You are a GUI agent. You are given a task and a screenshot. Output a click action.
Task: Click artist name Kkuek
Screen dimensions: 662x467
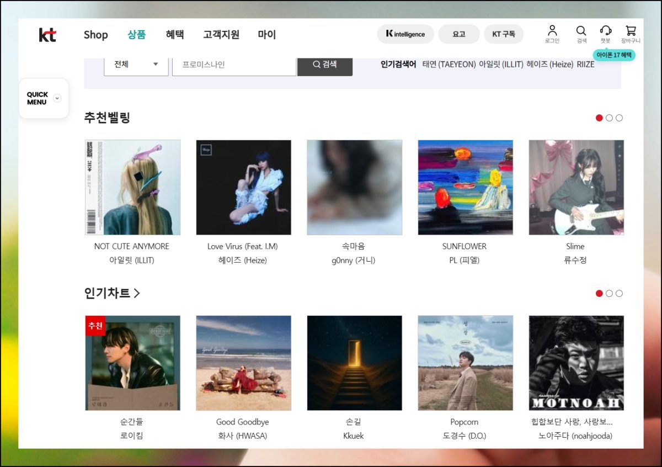(x=354, y=436)
